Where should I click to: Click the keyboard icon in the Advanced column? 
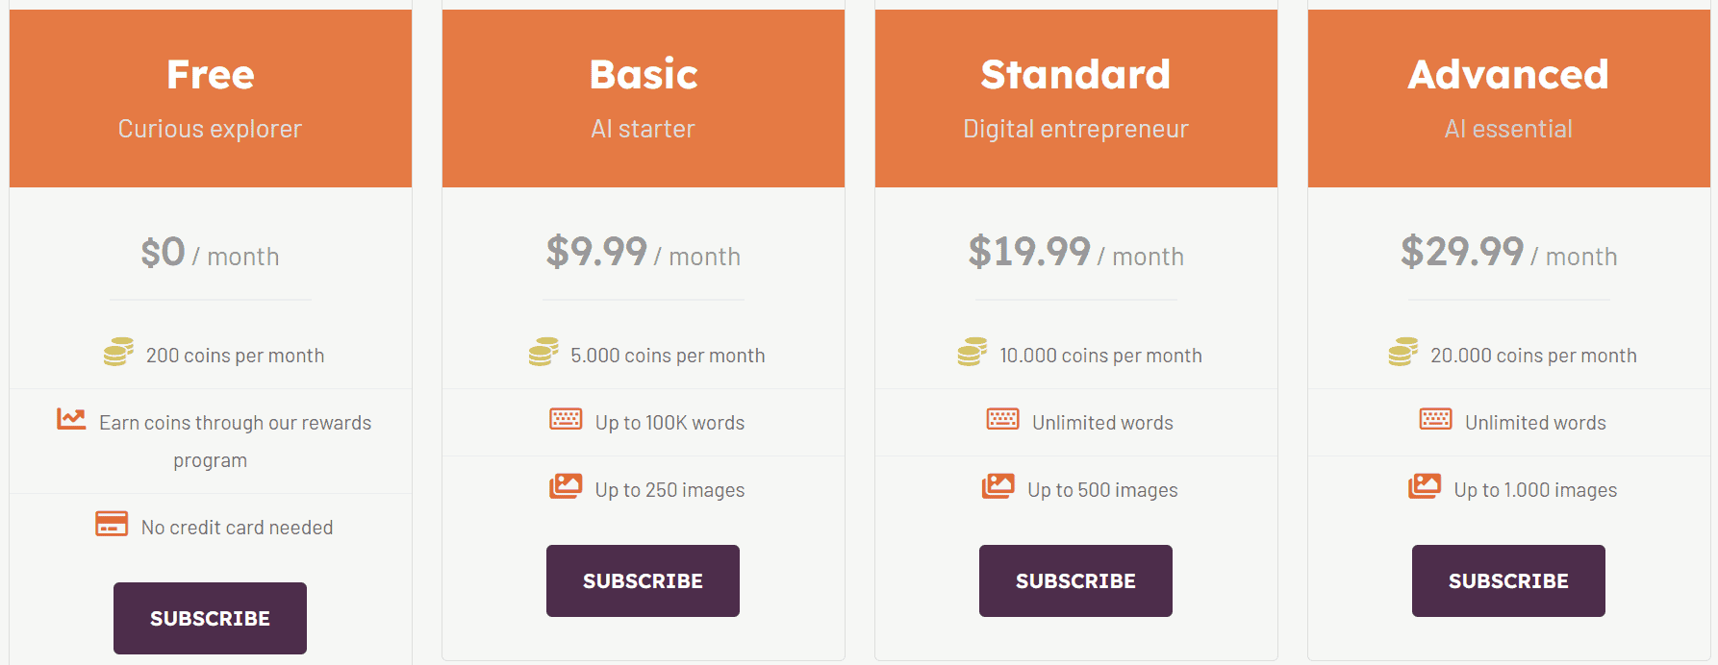1434,420
